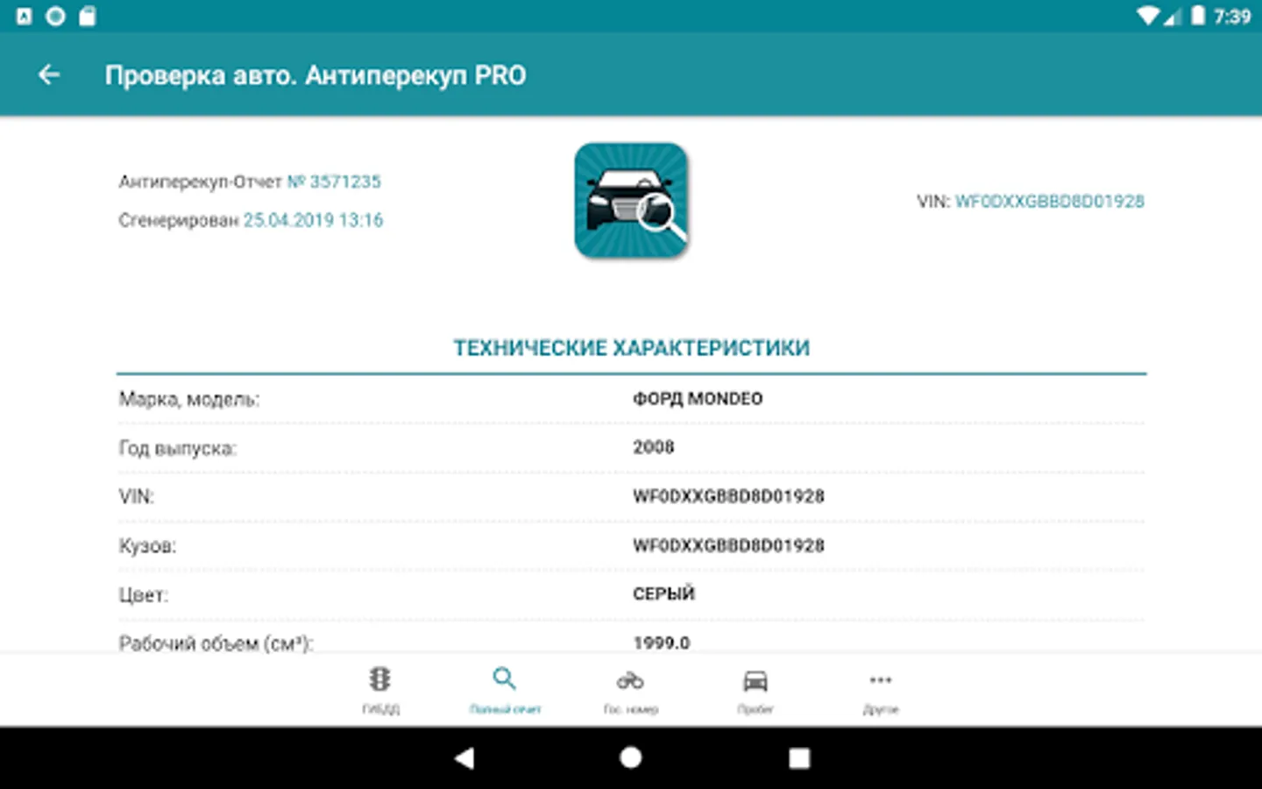Click report number № 3571235

tap(334, 181)
